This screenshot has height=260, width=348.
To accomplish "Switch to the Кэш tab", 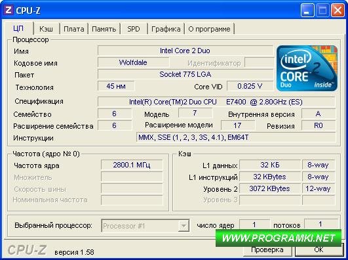I will tap(46, 29).
